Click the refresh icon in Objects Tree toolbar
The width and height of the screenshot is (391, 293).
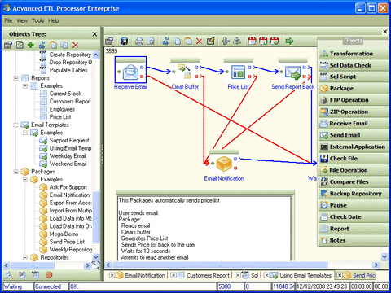coord(20,45)
